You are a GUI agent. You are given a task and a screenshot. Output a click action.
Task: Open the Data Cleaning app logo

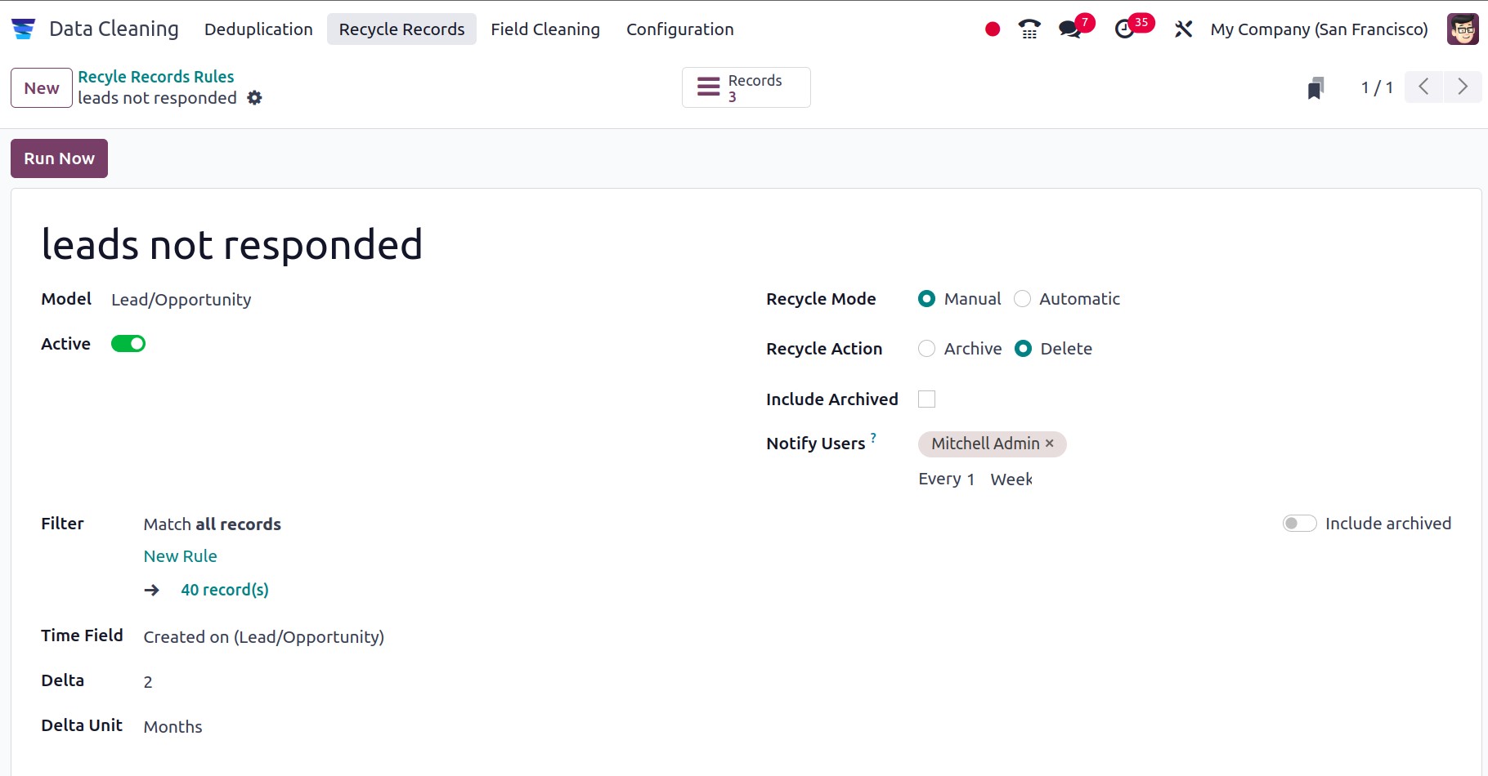pyautogui.click(x=24, y=28)
